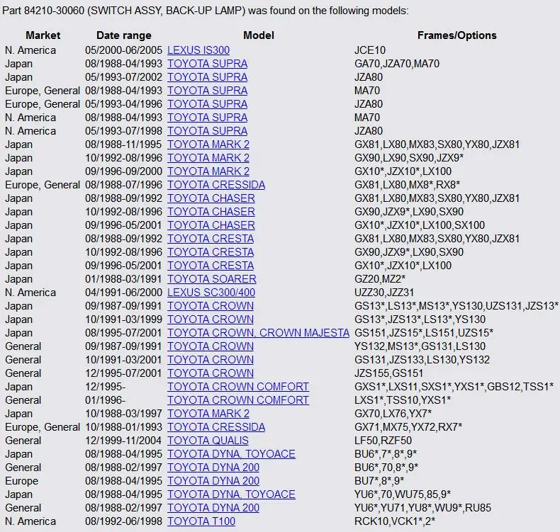Open Japan TOYOTA CROWN COMFORT link
The image size is (560, 532).
(238, 387)
